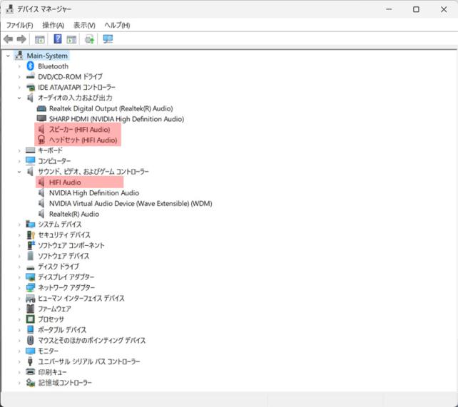Click the 記憶域コントローラー icon
The width and height of the screenshot is (458, 407).
tap(31, 383)
